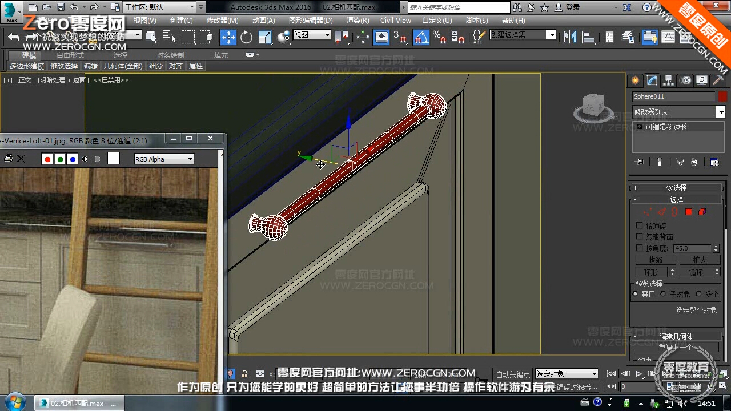Toggle the spinner snap icon
The height and width of the screenshot is (411, 731).
pyautogui.click(x=458, y=38)
